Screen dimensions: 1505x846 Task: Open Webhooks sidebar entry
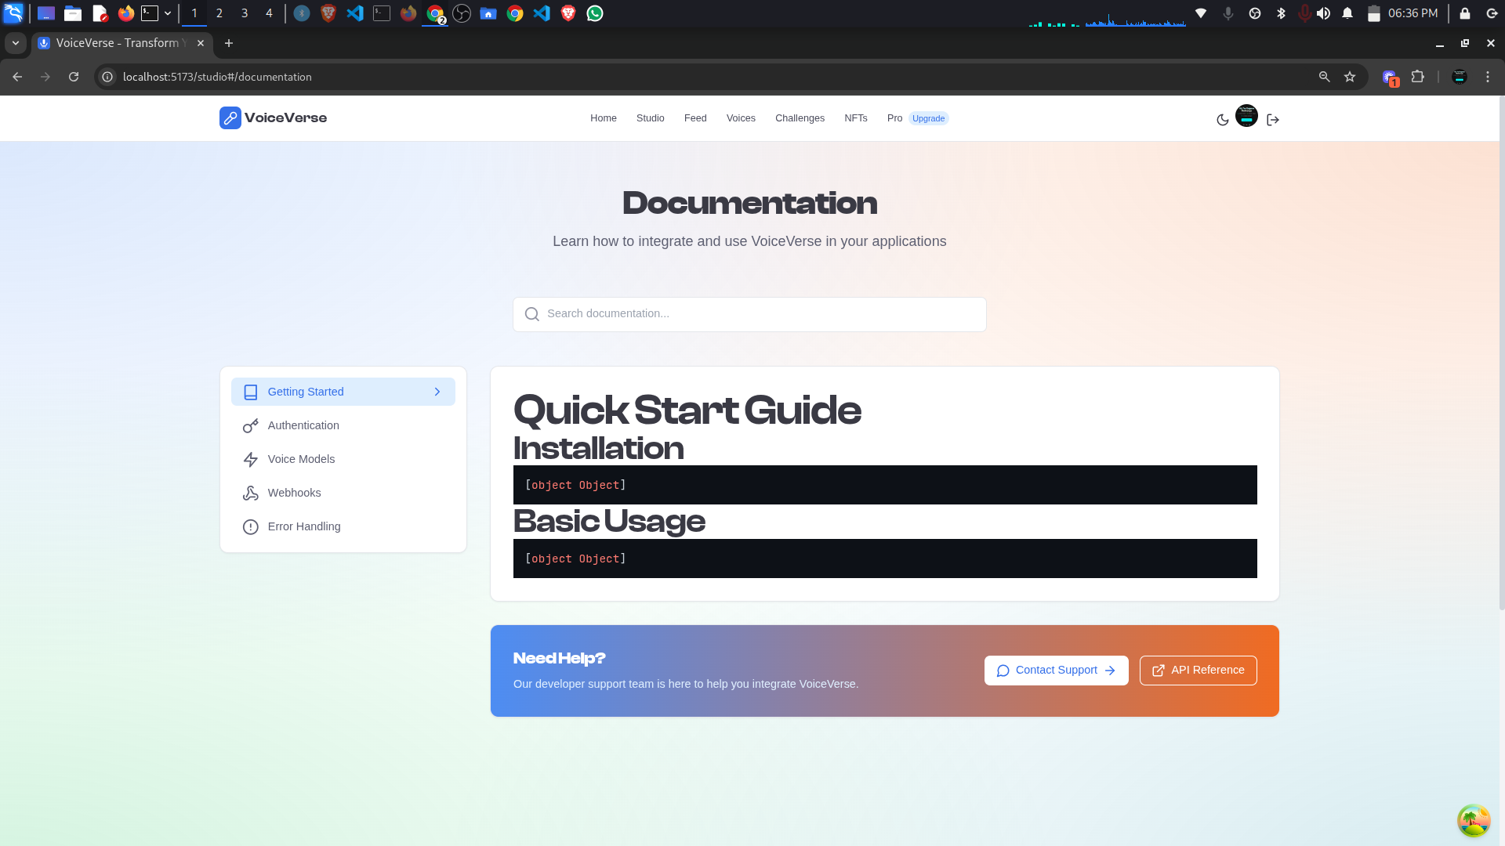[x=294, y=493]
